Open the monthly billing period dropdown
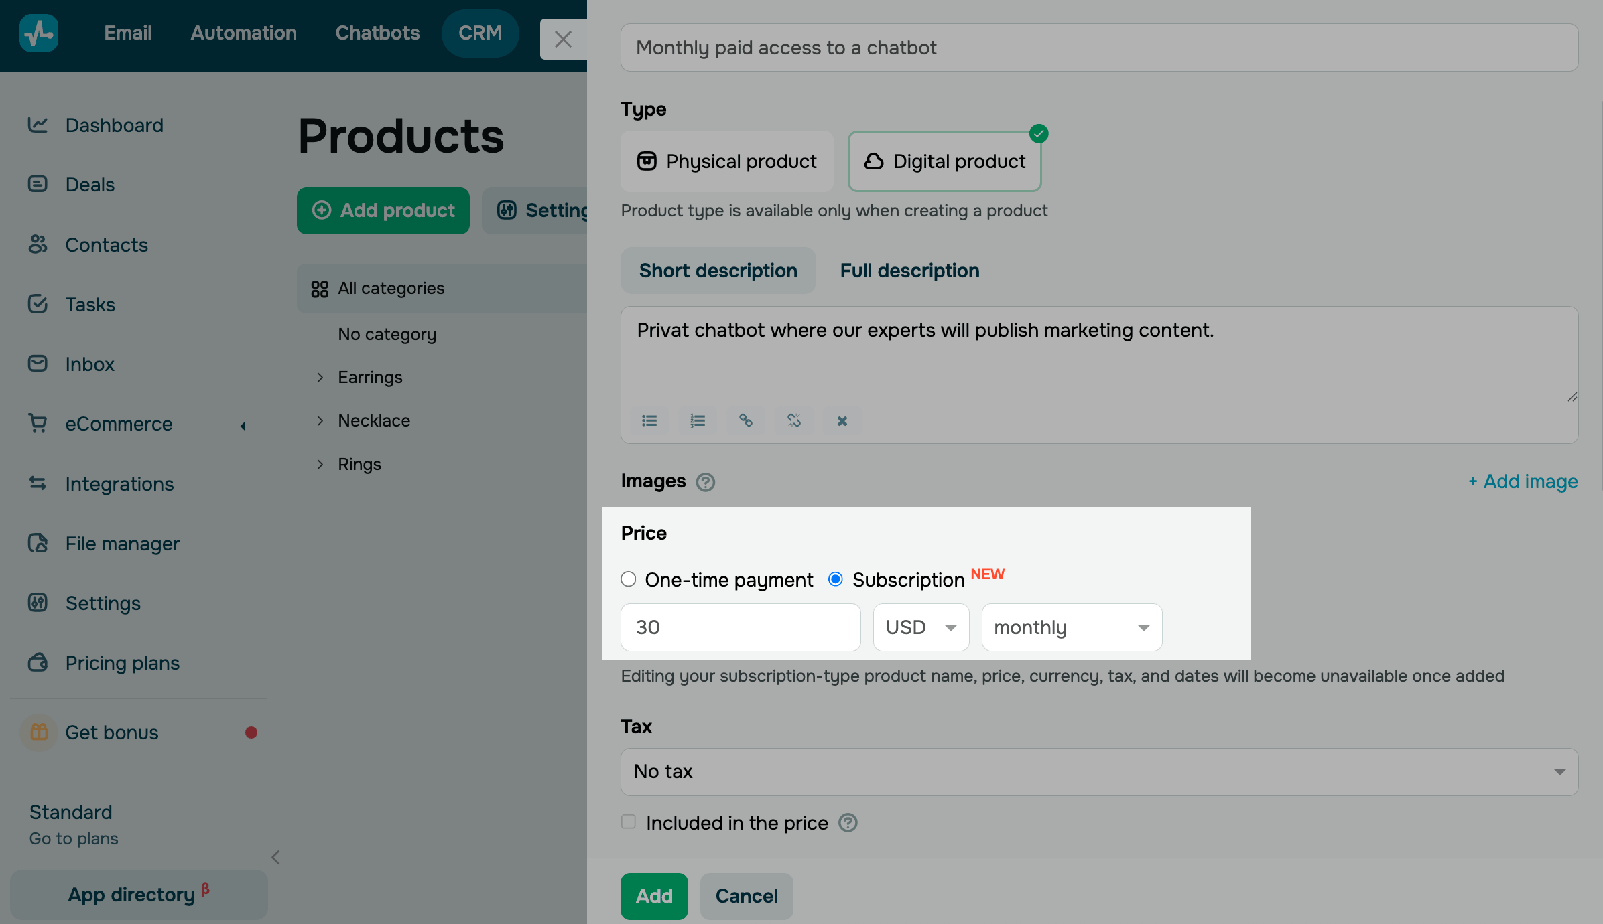1603x924 pixels. (x=1071, y=627)
